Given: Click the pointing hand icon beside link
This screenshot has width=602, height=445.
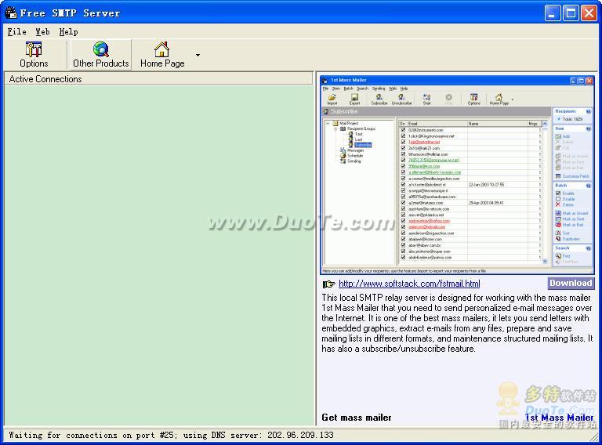Looking at the screenshot, I should click(x=328, y=284).
